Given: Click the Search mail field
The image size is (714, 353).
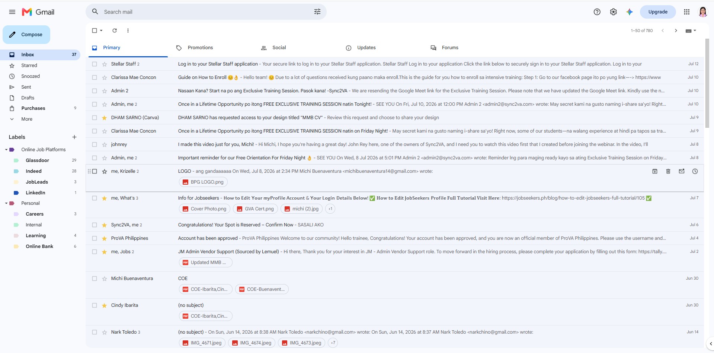Looking at the screenshot, I should point(206,12).
